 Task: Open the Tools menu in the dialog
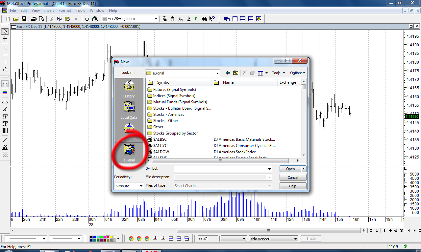point(278,73)
